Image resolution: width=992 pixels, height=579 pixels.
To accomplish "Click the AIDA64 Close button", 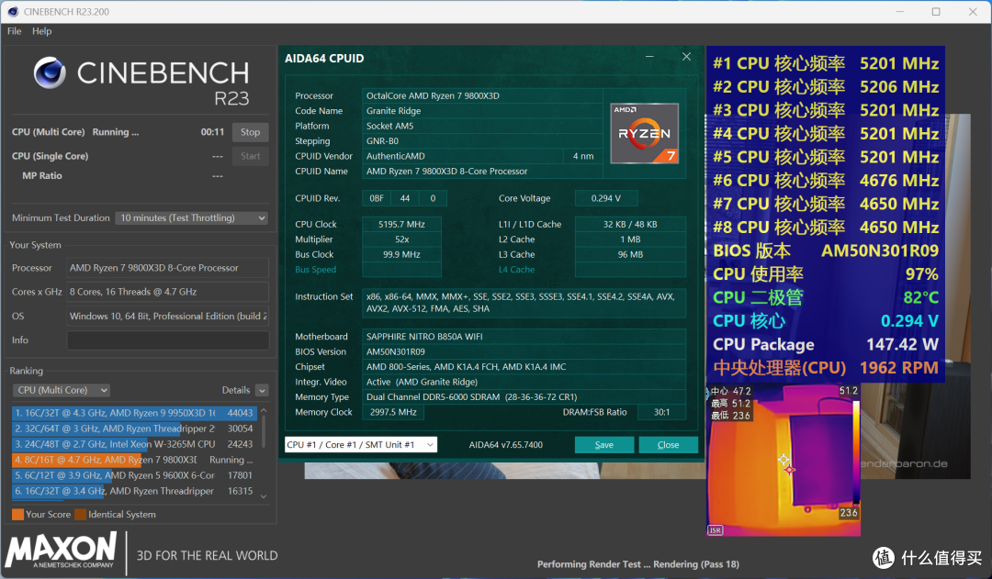I will 668,445.
